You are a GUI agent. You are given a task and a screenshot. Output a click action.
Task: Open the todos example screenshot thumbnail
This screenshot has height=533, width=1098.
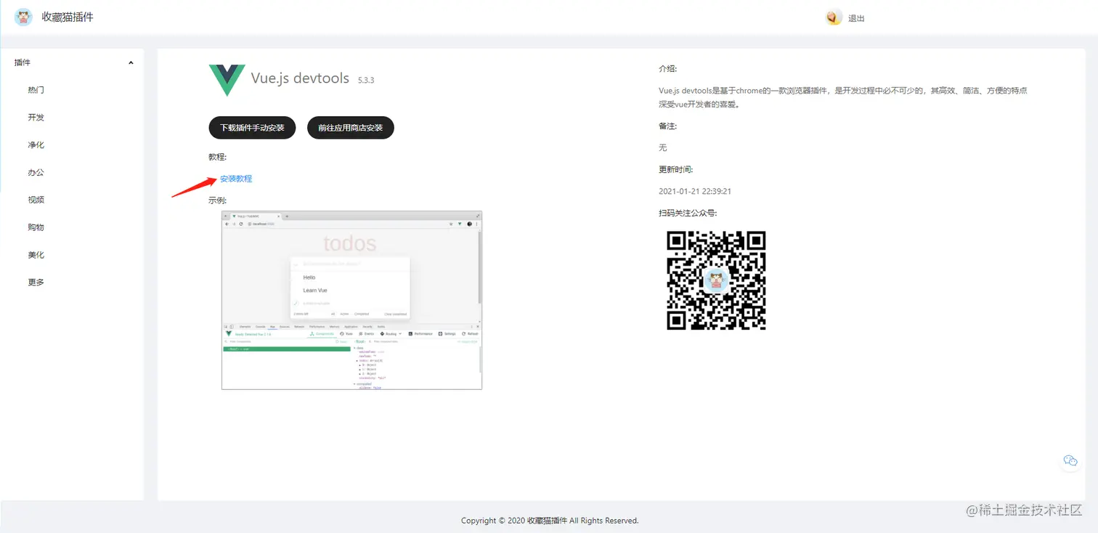pyautogui.click(x=351, y=300)
